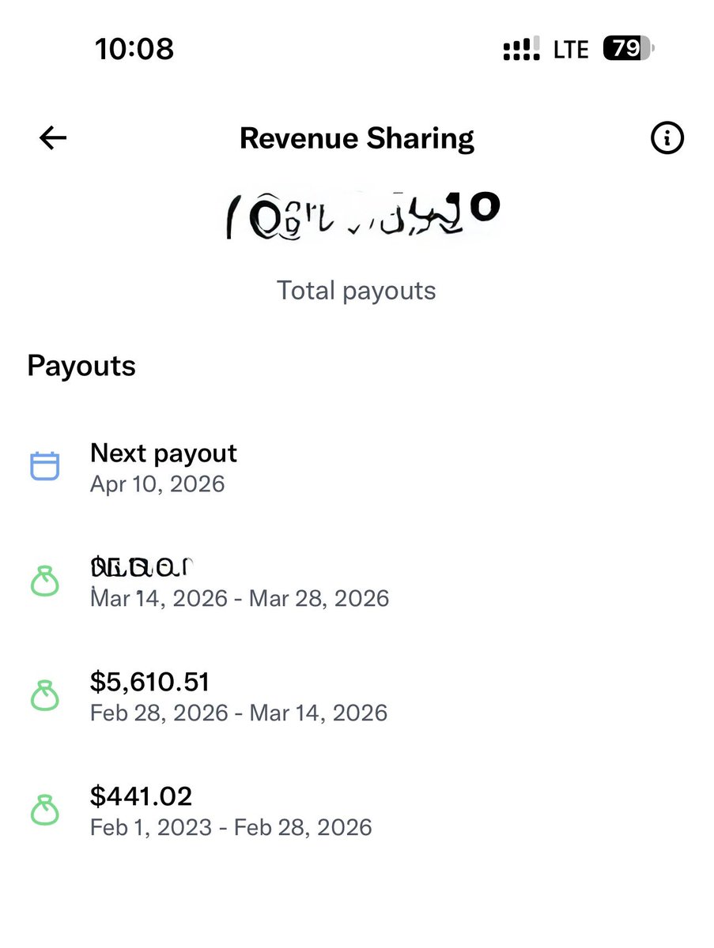Tap the Feb 1, 2023 - Feb 28, 2026 range

pyautogui.click(x=231, y=827)
